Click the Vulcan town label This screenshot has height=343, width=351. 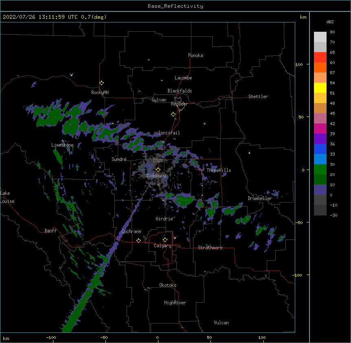tap(221, 323)
